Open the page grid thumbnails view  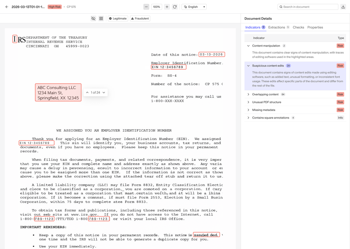point(101,19)
